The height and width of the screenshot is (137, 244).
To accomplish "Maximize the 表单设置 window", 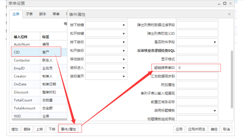I will click(x=225, y=3).
